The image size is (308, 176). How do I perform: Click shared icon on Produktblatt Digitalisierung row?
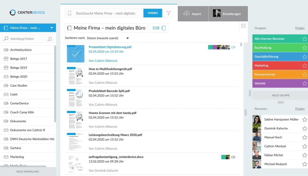coord(233,47)
